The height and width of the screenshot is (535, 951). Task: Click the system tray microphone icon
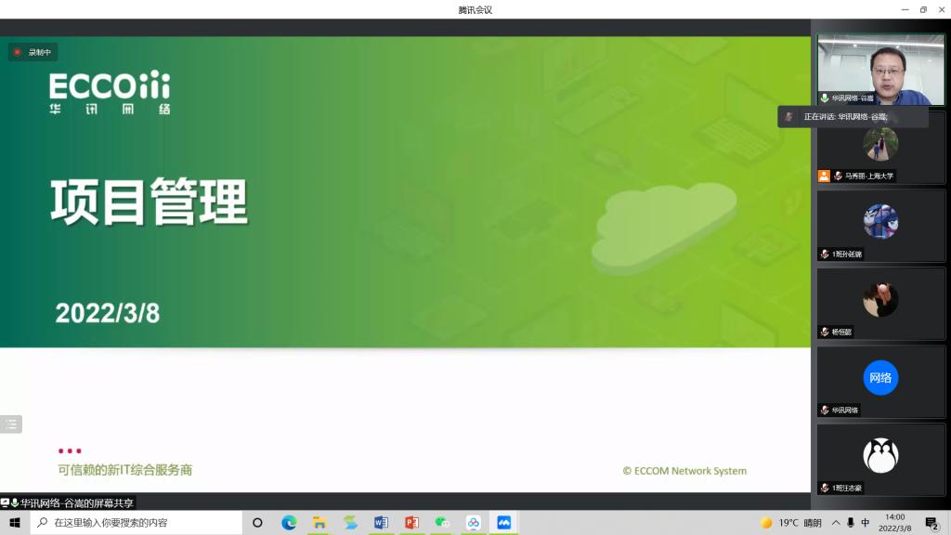(850, 523)
